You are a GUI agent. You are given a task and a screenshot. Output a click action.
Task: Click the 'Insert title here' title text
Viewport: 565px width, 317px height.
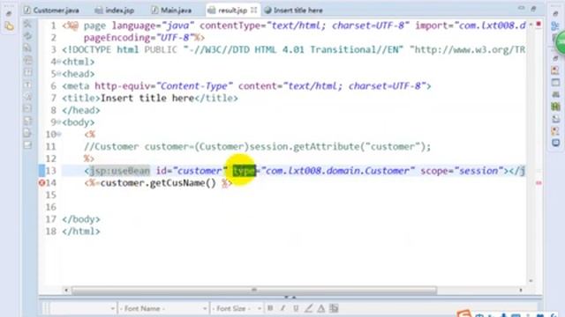[x=147, y=98]
